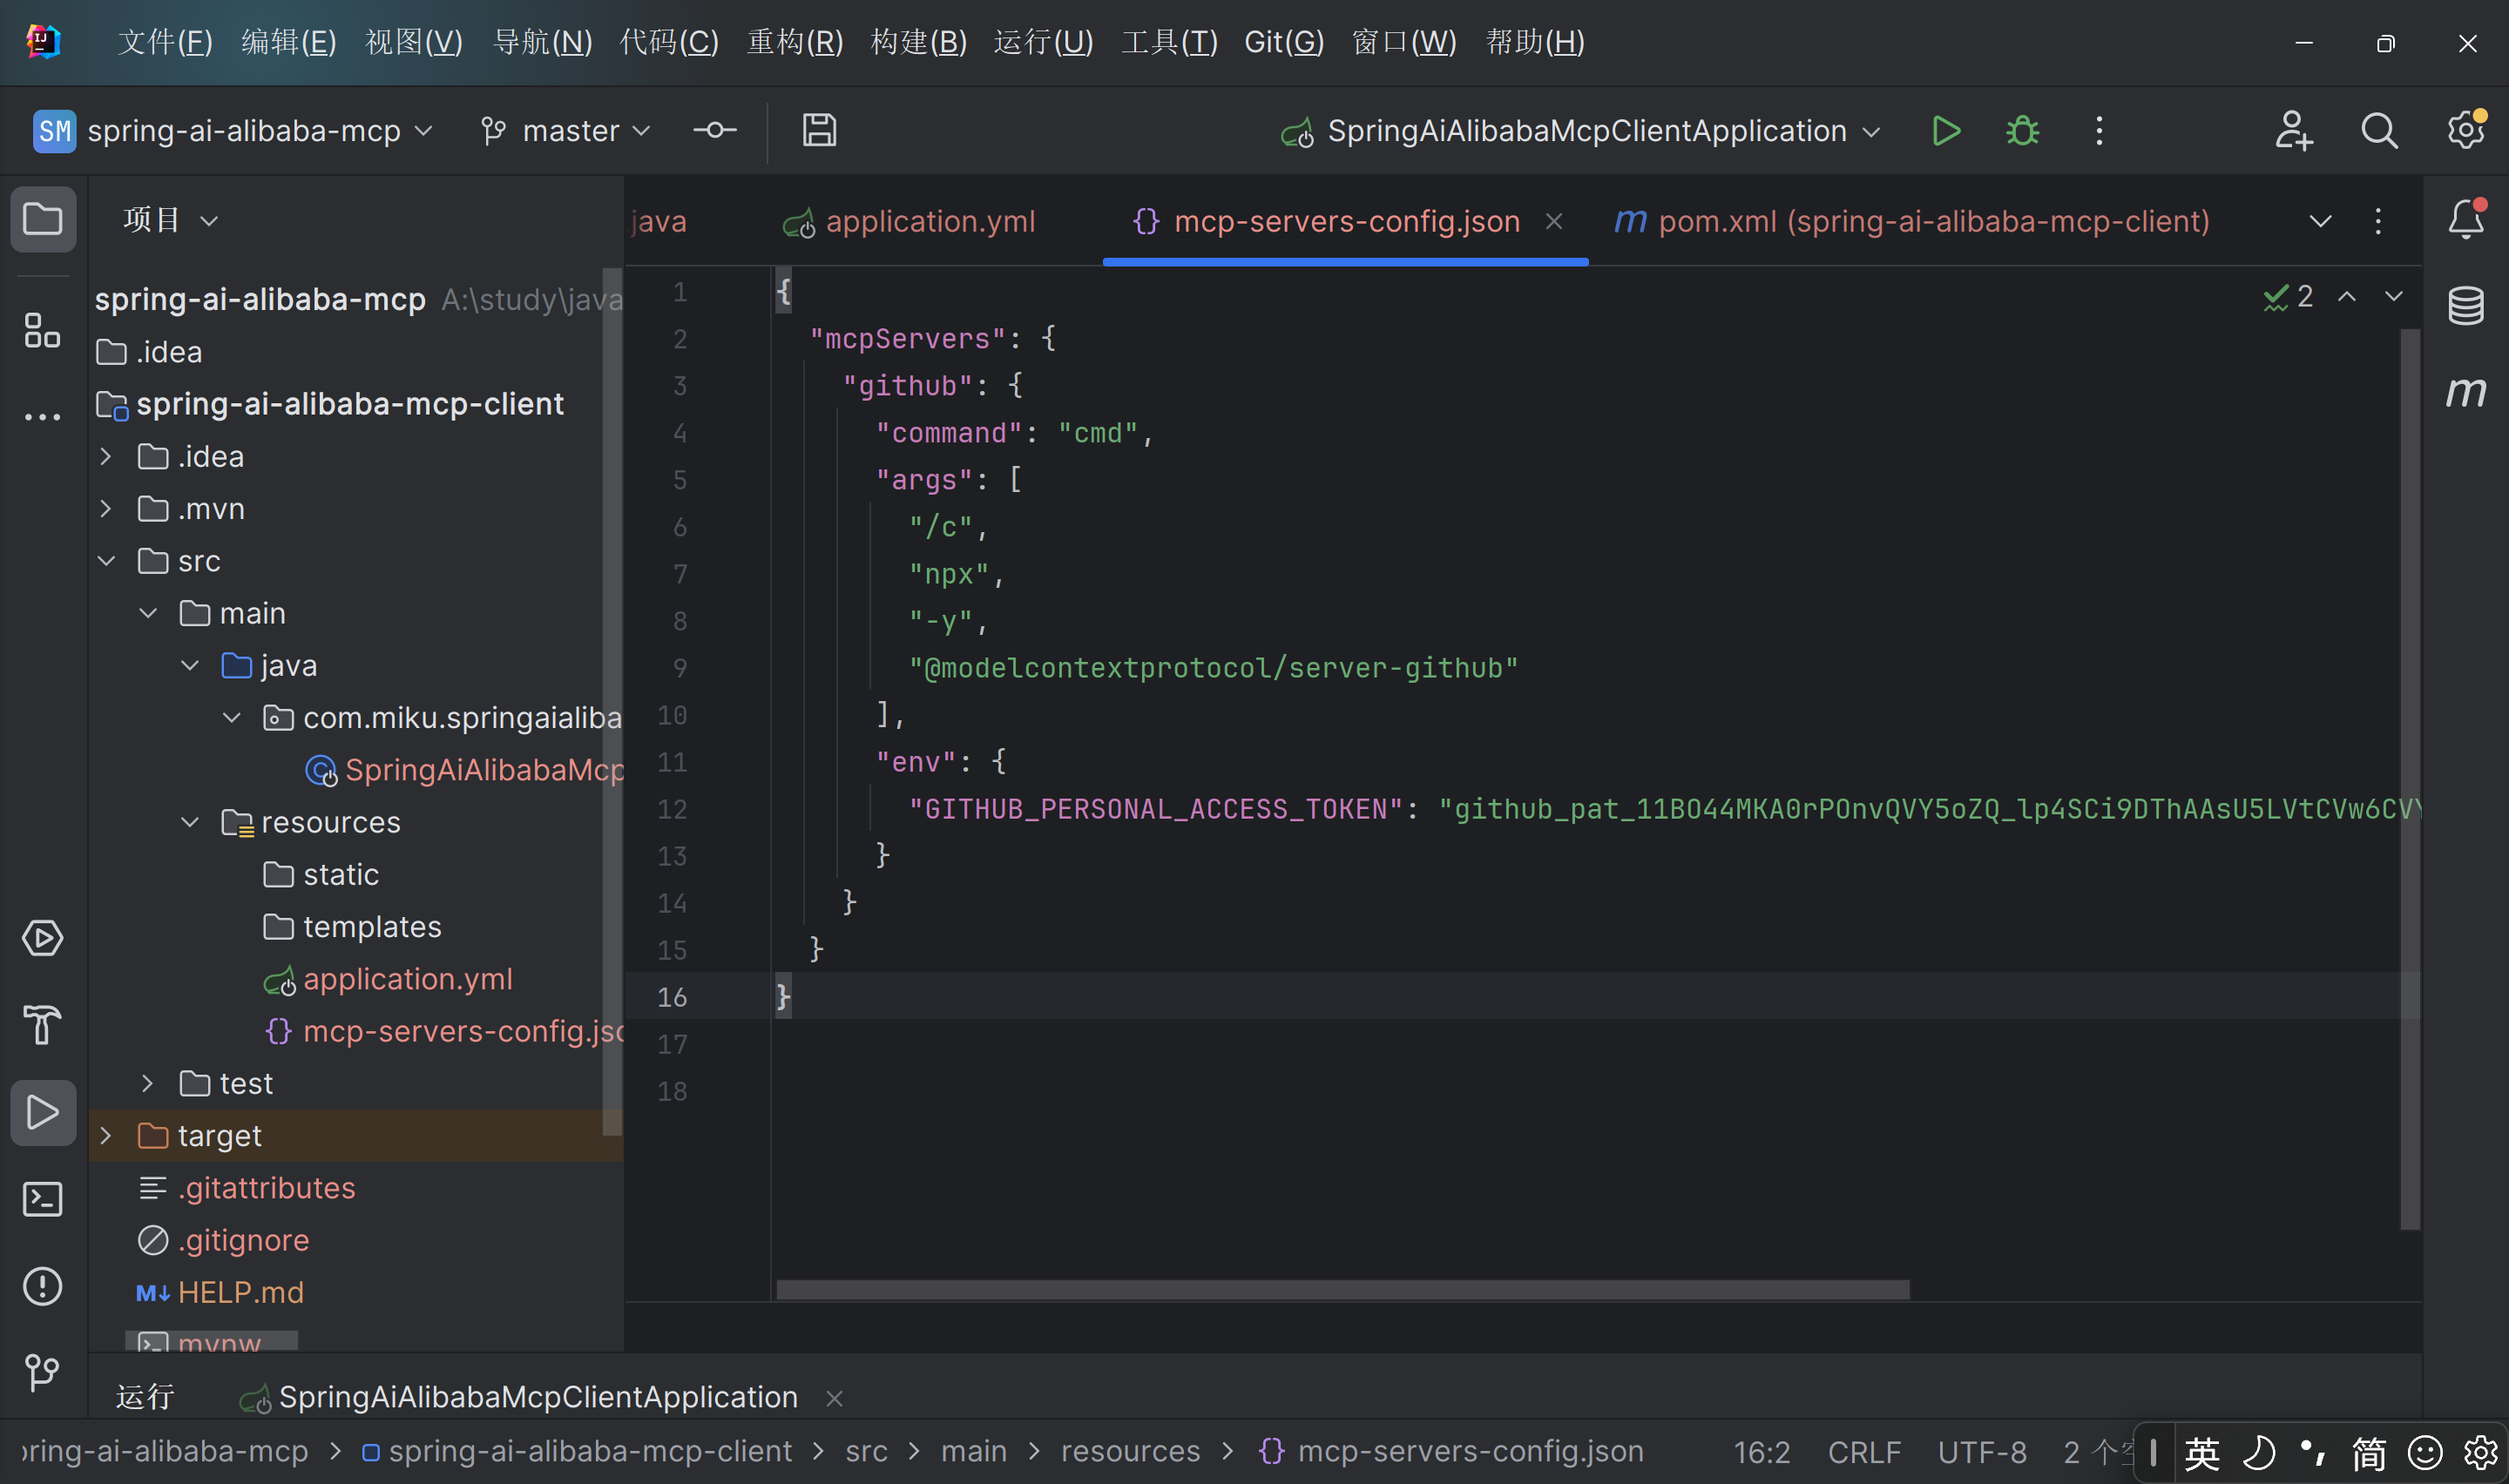This screenshot has width=2509, height=1484.
Task: Collapse the resources folder
Action: (x=190, y=822)
